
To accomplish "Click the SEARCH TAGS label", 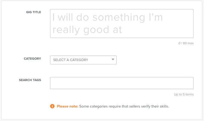I will pos(30,80).
